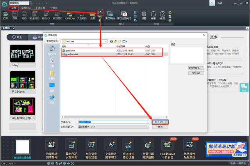Switch to the 最近 recent tab

pyautogui.click(x=17, y=37)
